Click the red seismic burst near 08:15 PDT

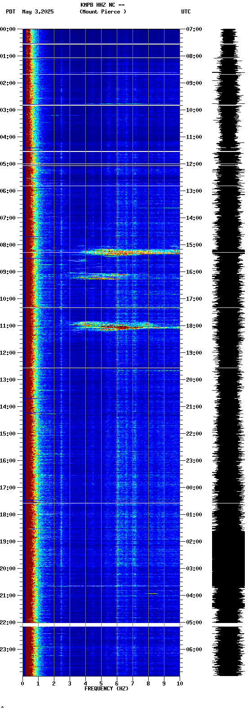[130, 252]
